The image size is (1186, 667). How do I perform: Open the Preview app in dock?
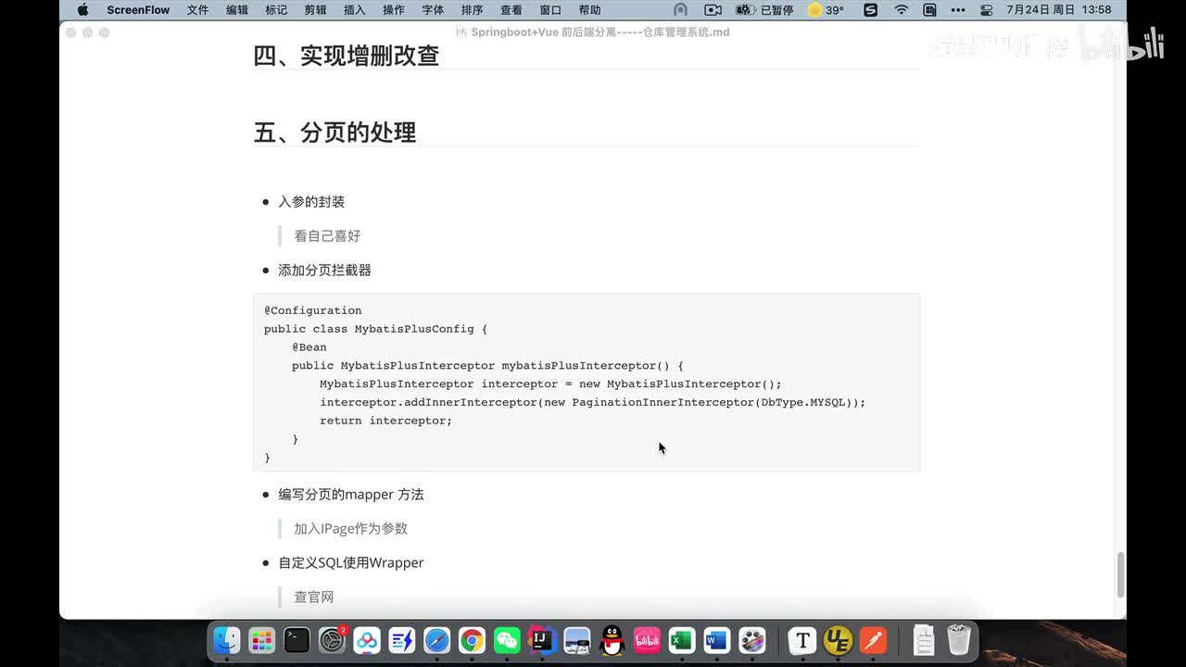pyautogui.click(x=577, y=640)
